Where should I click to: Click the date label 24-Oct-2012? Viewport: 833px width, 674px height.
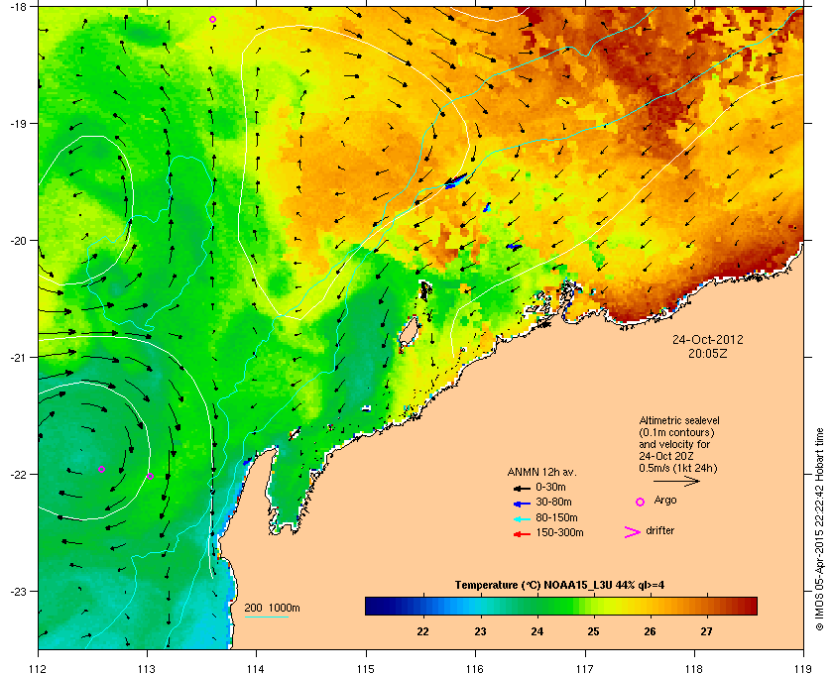(708, 339)
